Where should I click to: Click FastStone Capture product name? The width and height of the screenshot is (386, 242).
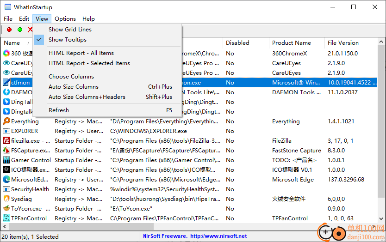[x=296, y=150]
